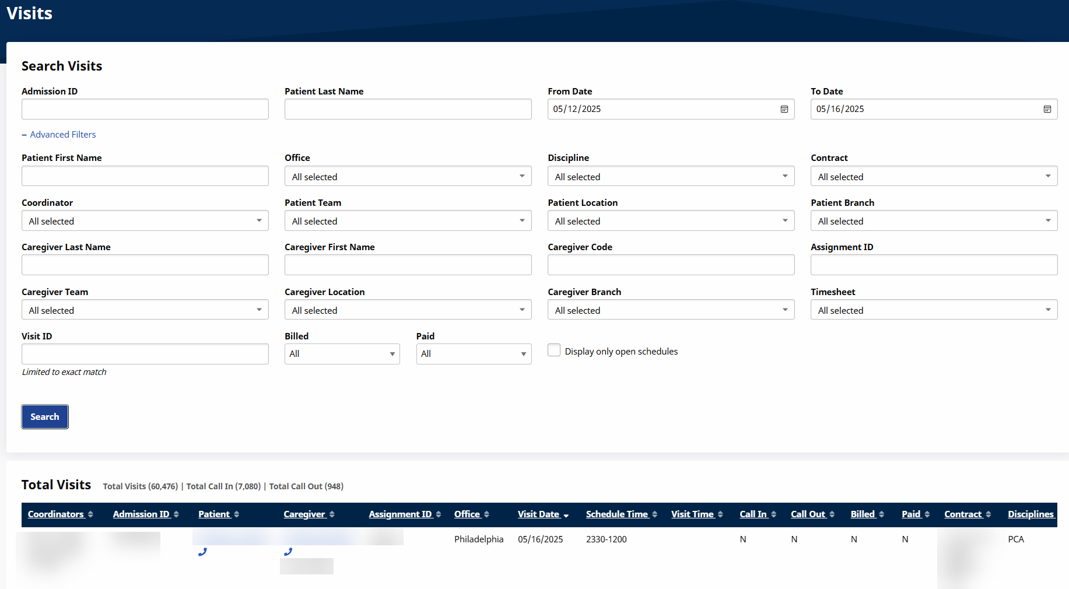Click sort arrow icon beside Visit Date
This screenshot has height=589, width=1069.
coord(566,515)
